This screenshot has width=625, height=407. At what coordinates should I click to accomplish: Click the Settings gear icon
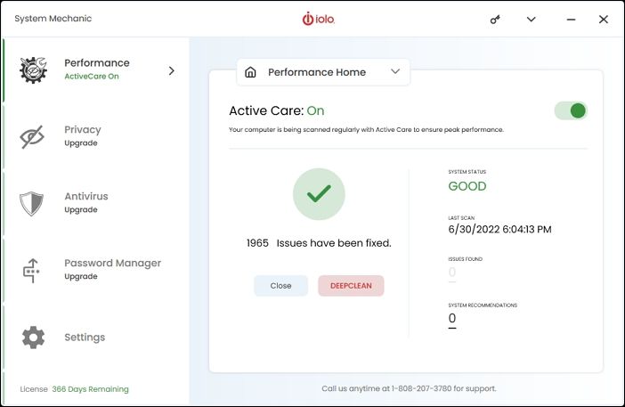[x=33, y=338]
